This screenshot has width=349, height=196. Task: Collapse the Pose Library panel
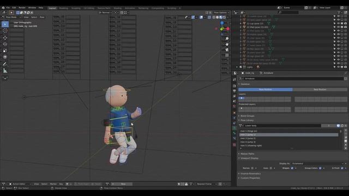point(247,120)
